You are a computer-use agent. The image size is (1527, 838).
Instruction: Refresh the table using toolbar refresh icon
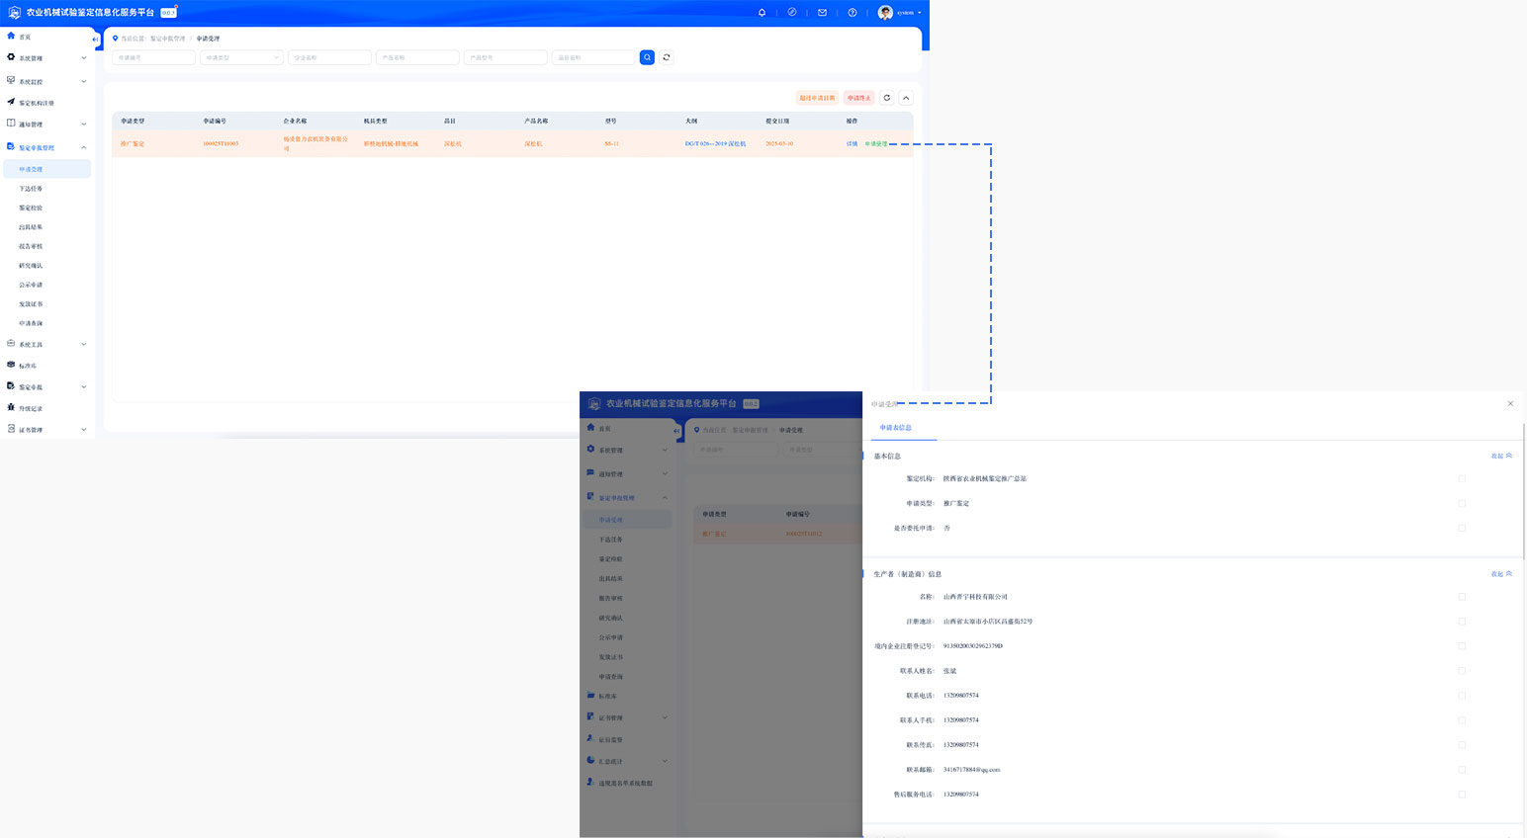point(887,98)
